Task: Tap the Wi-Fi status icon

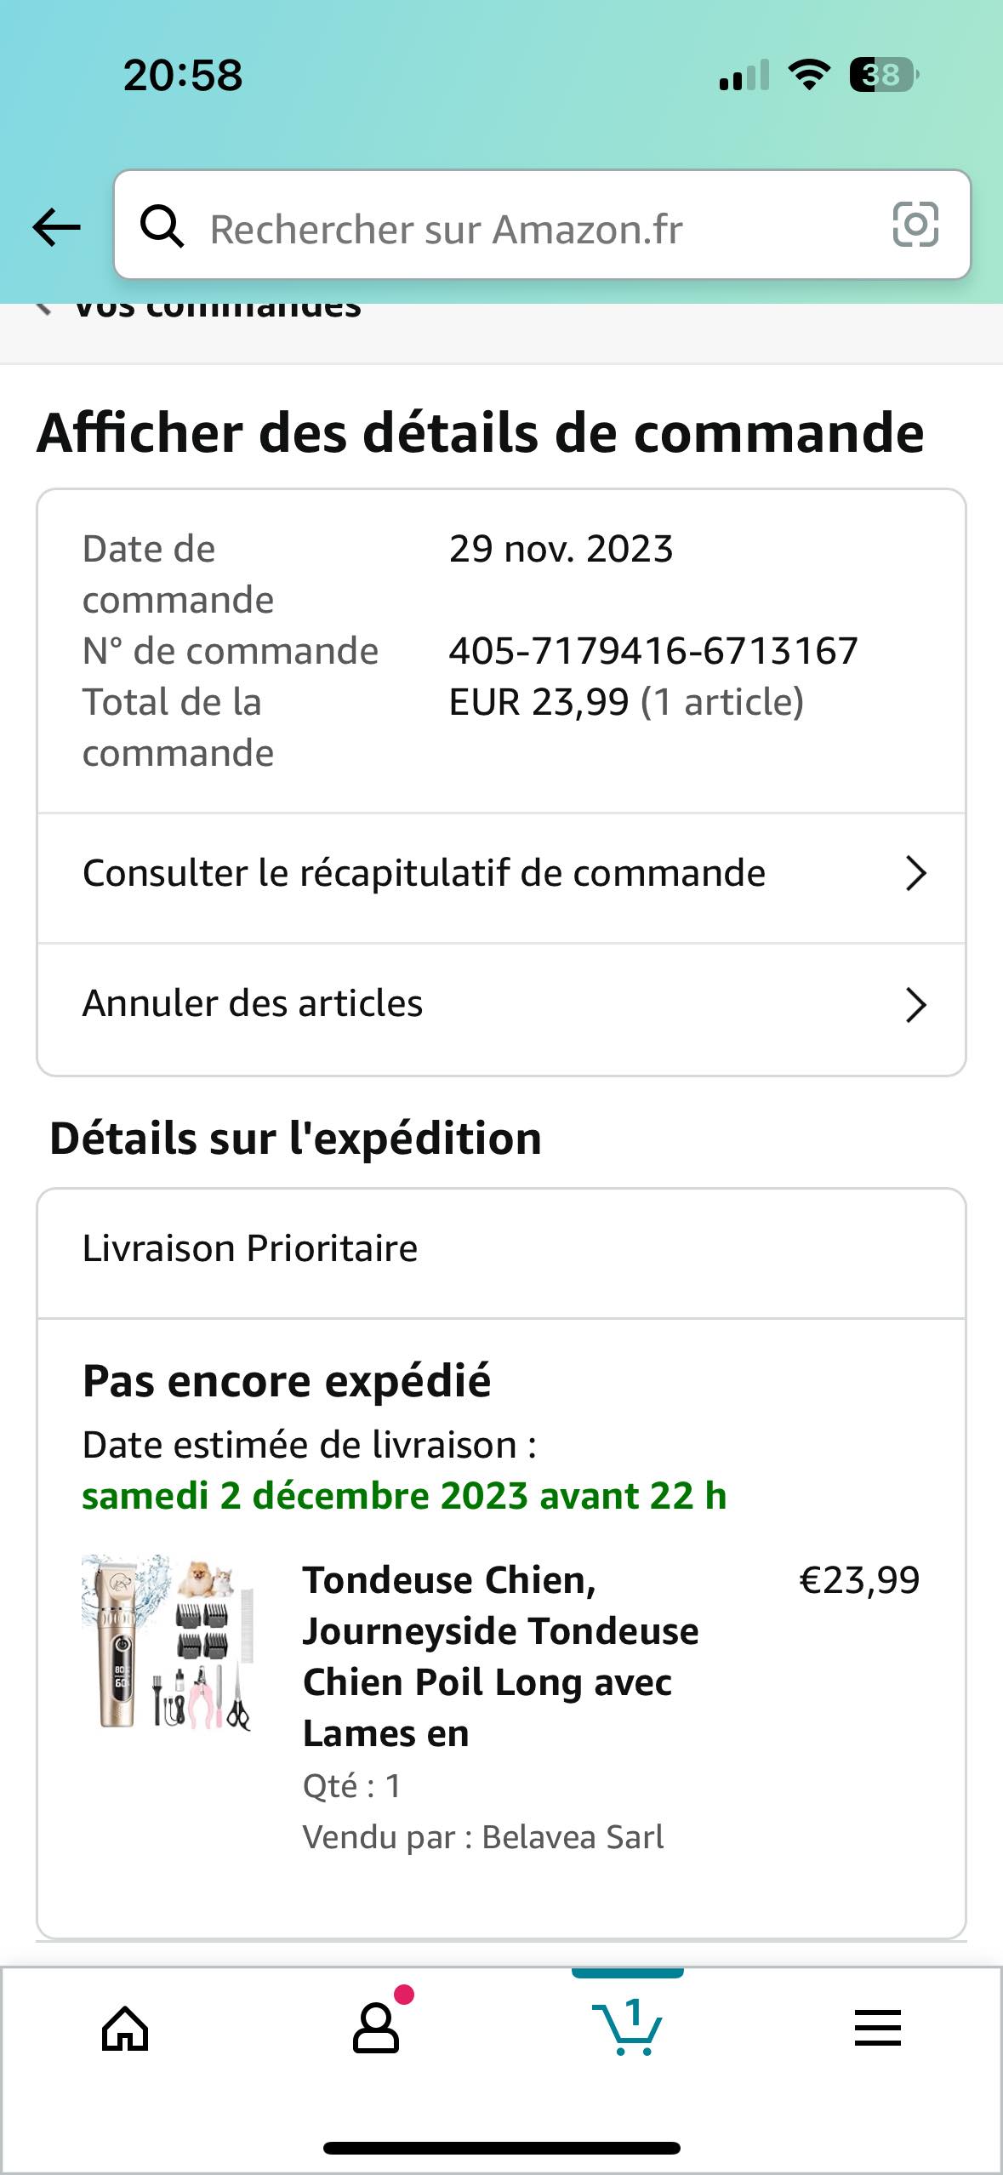Action: point(809,75)
